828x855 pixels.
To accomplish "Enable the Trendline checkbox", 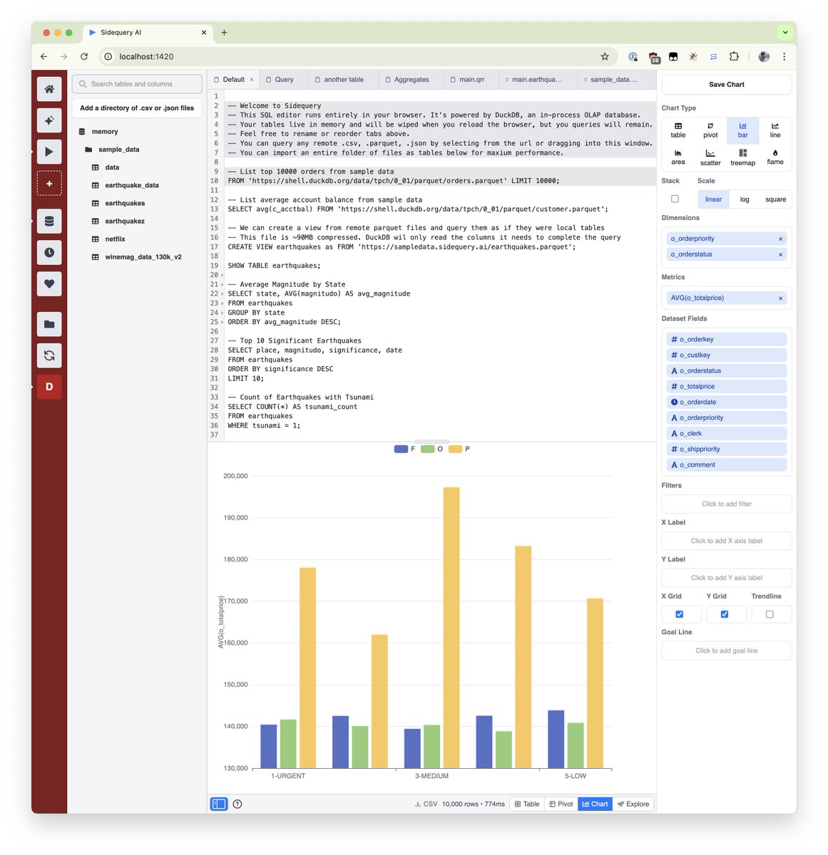I will pyautogui.click(x=771, y=613).
